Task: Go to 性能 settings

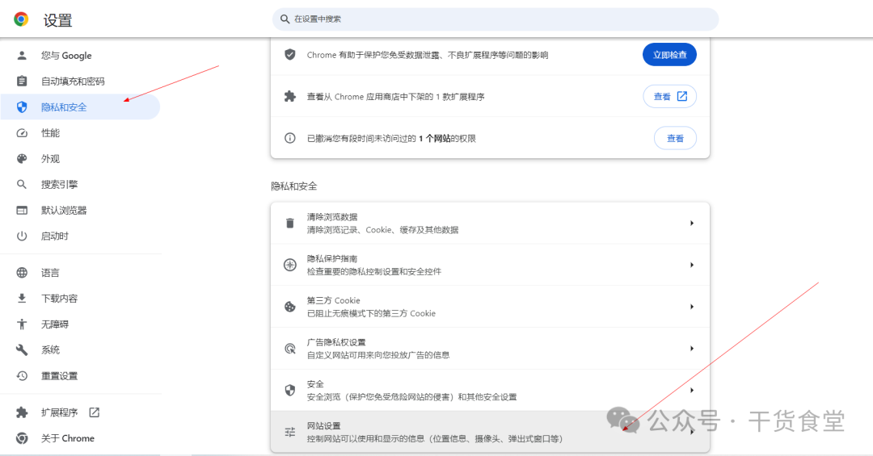Action: pyautogui.click(x=80, y=133)
